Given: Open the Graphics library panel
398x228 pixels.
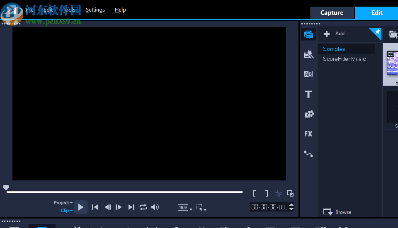Looking at the screenshot, I should tap(309, 114).
